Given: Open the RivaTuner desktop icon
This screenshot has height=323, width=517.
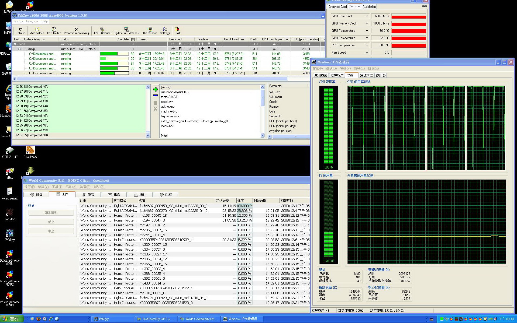Looking at the screenshot, I should (30, 152).
